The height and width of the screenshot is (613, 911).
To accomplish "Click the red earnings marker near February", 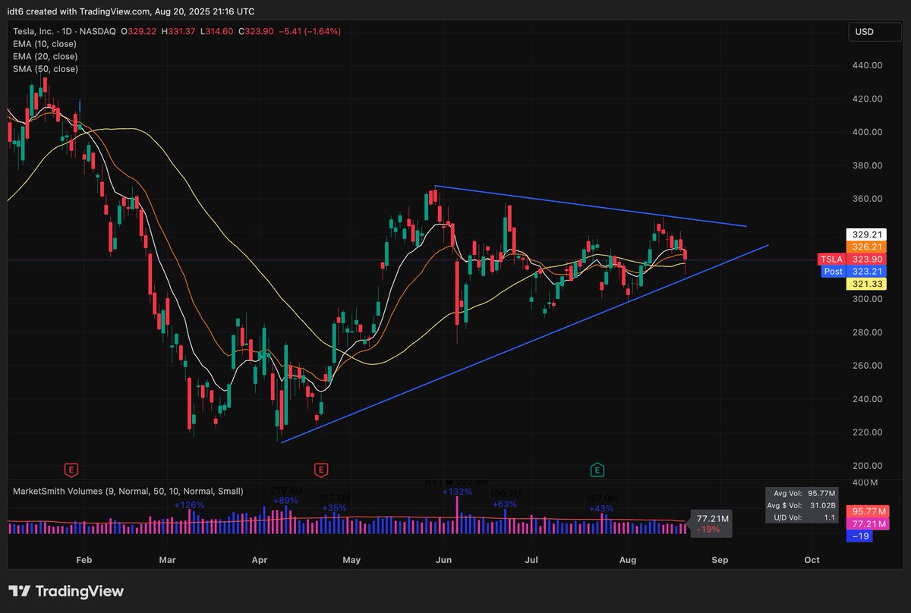I will [x=72, y=470].
